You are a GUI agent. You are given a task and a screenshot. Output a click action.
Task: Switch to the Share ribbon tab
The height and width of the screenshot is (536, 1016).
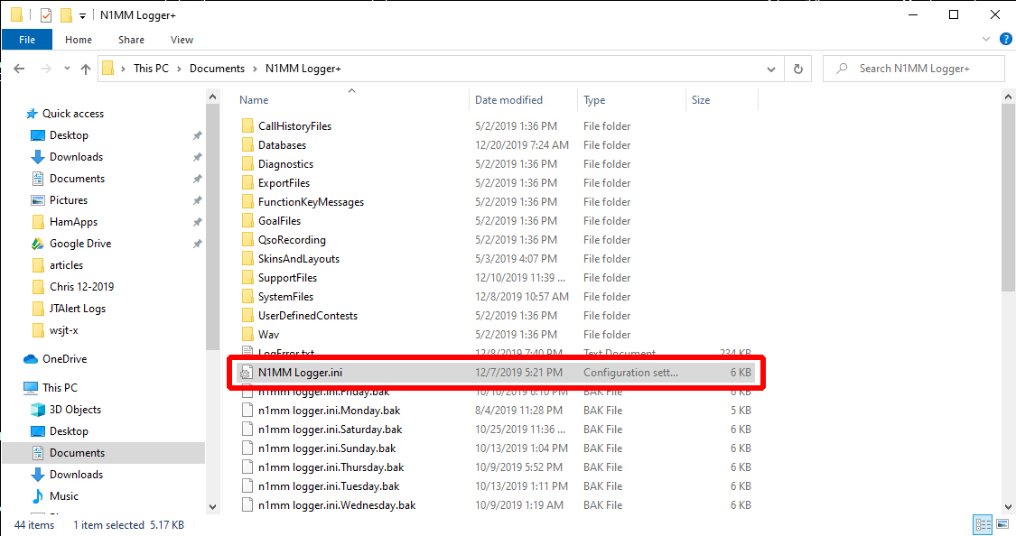(x=131, y=40)
